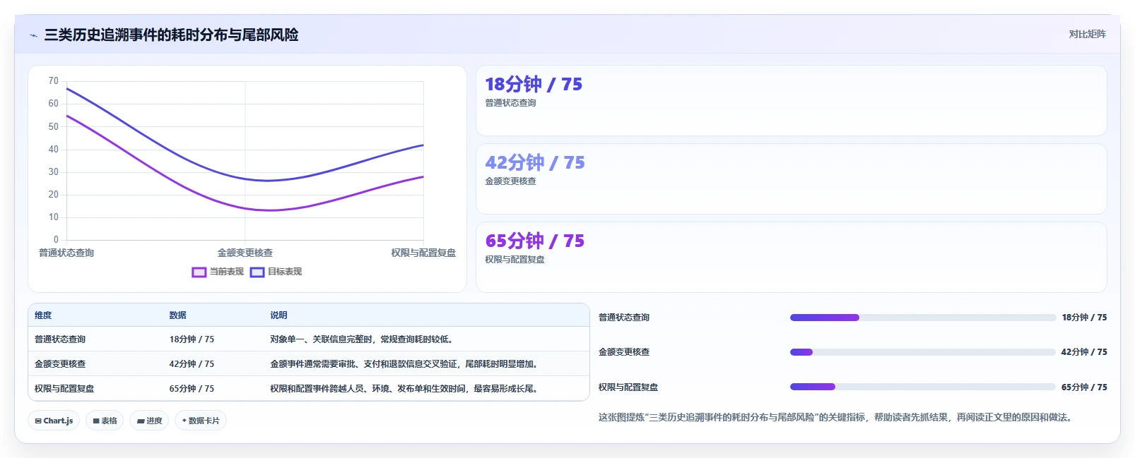Click the 金额变更核查 progress bar
Viewport: 1135px width, 458px height.
click(x=923, y=352)
